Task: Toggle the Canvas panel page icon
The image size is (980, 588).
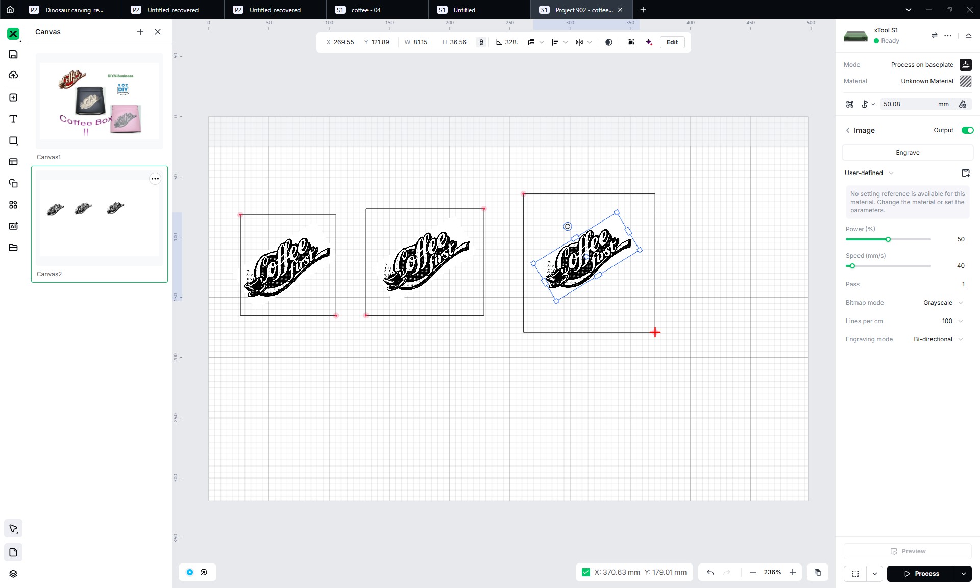Action: point(13,552)
